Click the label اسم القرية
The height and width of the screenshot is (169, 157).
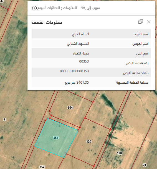click(x=142, y=34)
